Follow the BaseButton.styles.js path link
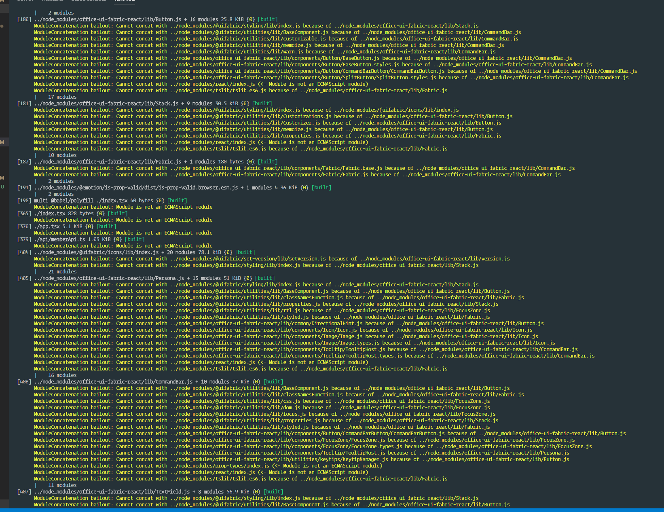The height and width of the screenshot is (512, 664). pos(285,65)
